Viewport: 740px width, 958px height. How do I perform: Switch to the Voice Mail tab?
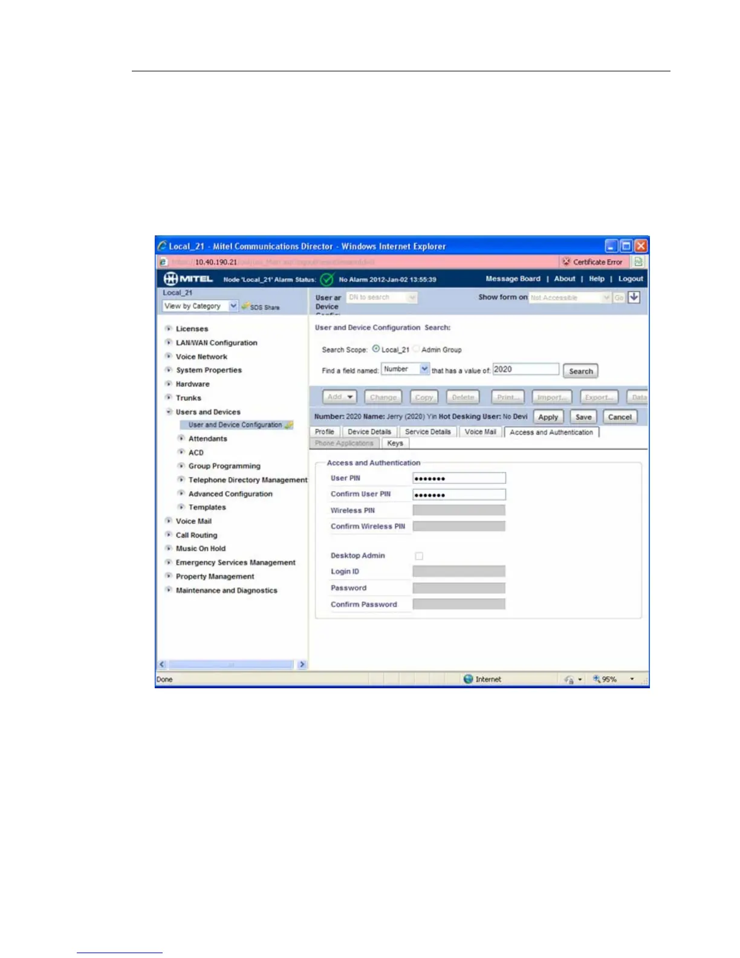pos(481,432)
